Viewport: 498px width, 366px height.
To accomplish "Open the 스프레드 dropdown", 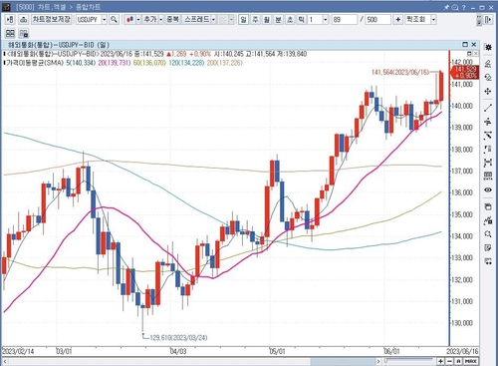I will [213, 20].
